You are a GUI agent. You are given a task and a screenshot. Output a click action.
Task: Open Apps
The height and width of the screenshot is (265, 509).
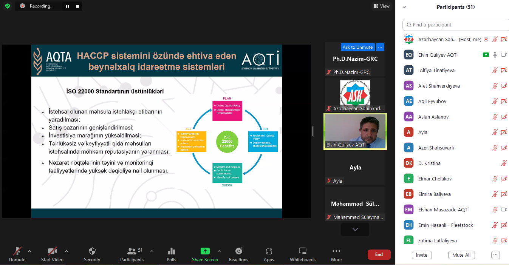coord(269,254)
